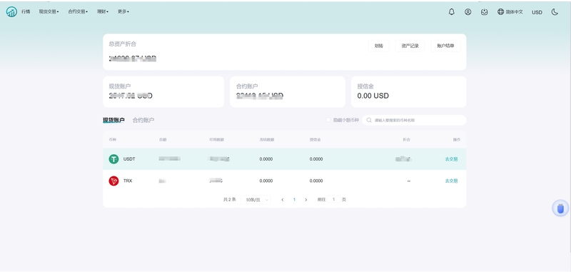Click the 可用数额 column header
This screenshot has height=272, width=571.
(x=216, y=140)
